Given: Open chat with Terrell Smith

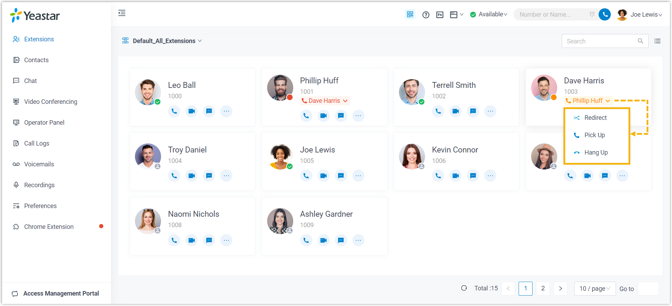Looking at the screenshot, I should (x=473, y=111).
